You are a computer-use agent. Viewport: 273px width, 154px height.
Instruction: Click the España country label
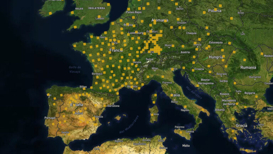click(77, 105)
